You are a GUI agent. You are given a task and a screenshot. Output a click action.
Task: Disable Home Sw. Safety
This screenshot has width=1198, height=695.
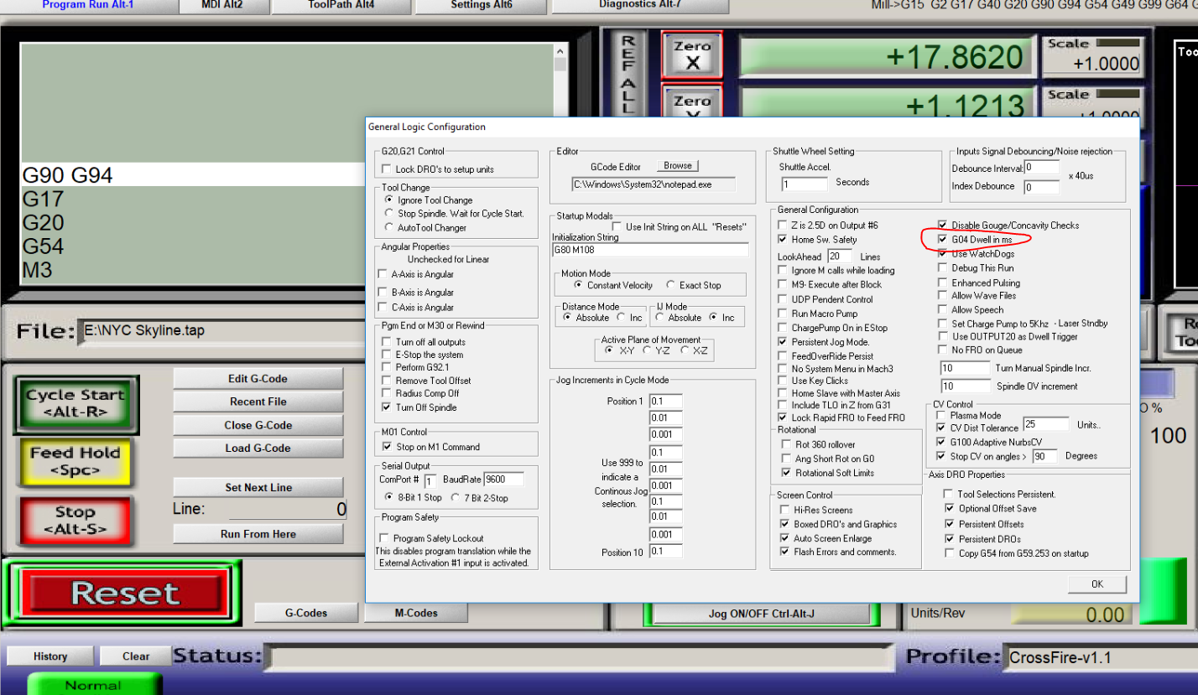782,239
